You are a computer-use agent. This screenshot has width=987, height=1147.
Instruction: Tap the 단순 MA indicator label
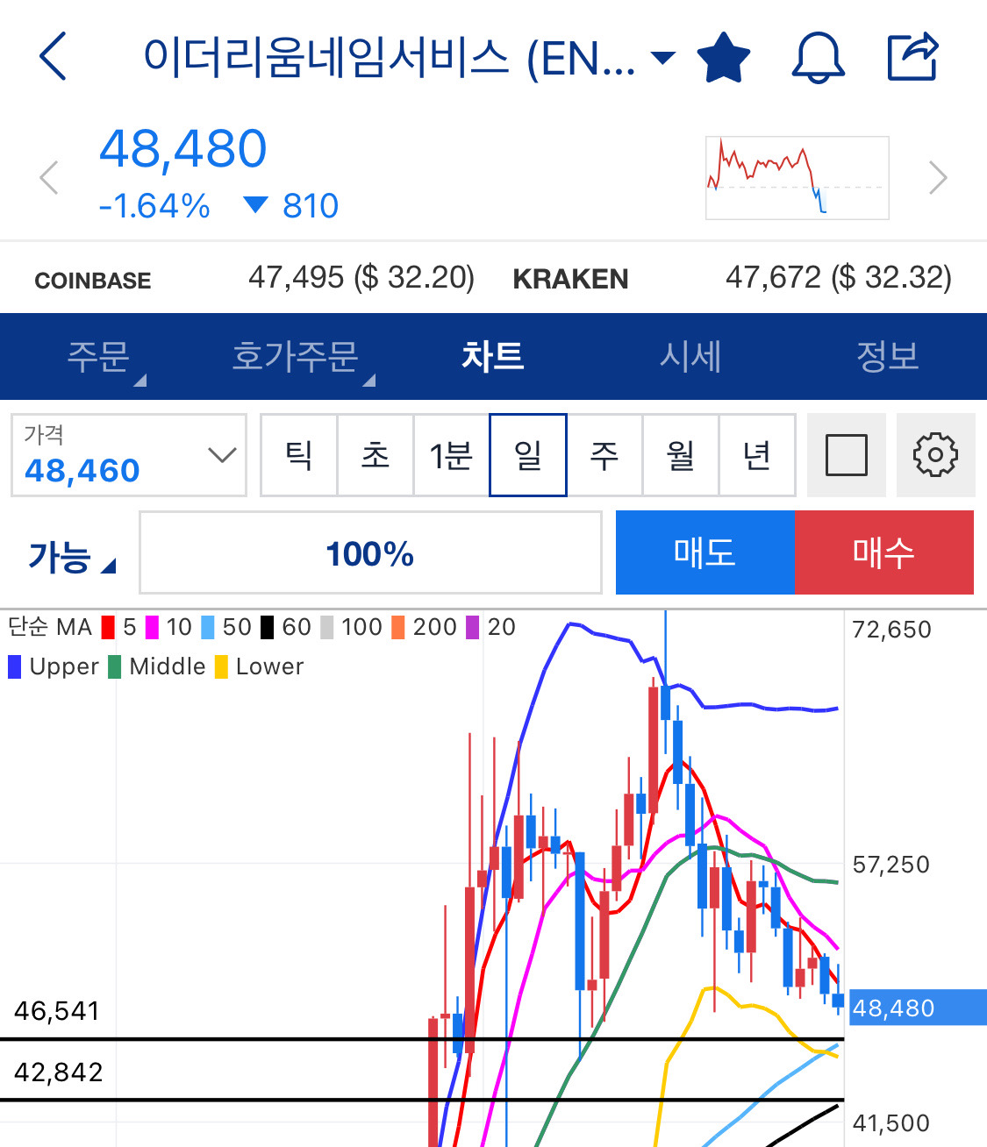click(x=50, y=627)
